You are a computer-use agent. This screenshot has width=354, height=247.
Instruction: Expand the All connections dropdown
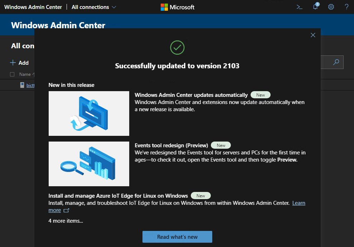pos(94,7)
